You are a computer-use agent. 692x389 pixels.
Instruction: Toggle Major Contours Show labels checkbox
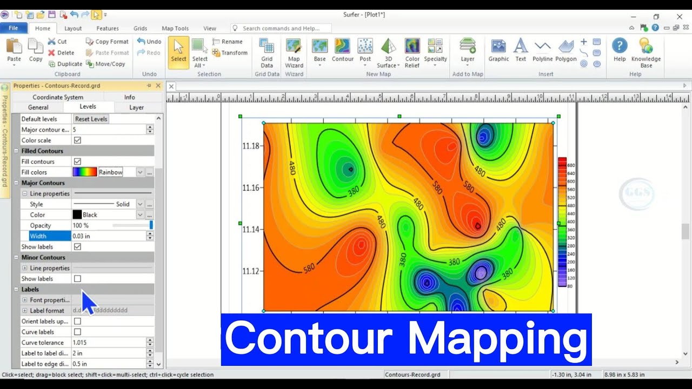tap(77, 247)
